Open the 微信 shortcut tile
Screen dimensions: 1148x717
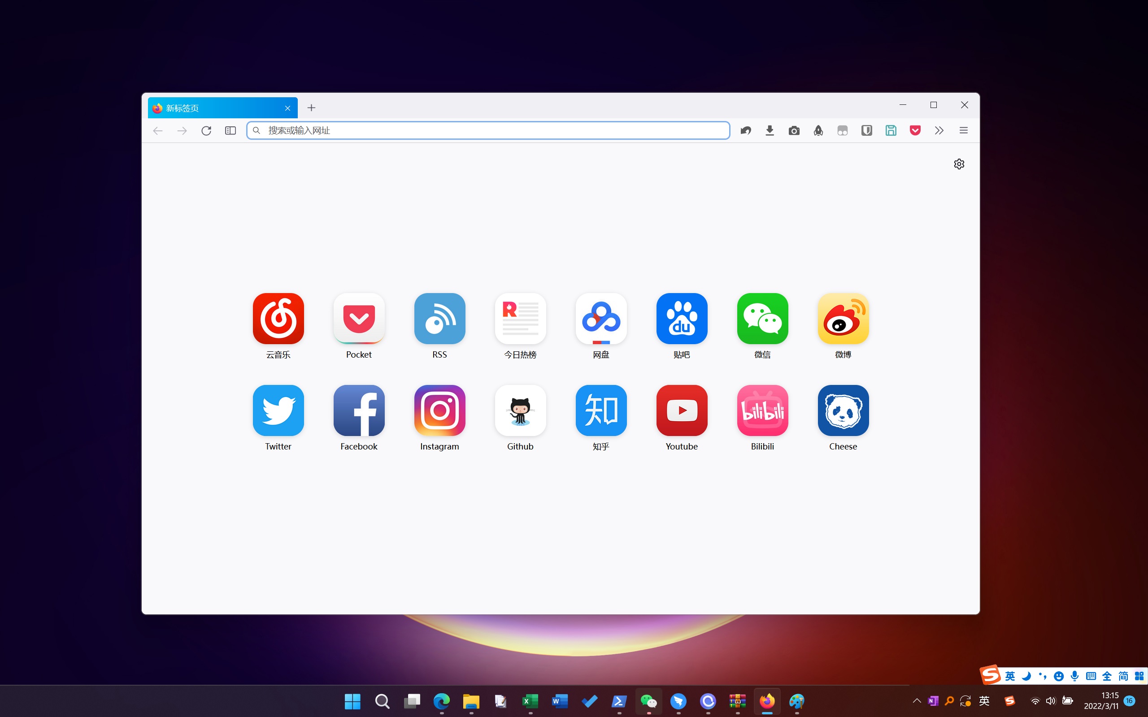click(762, 319)
